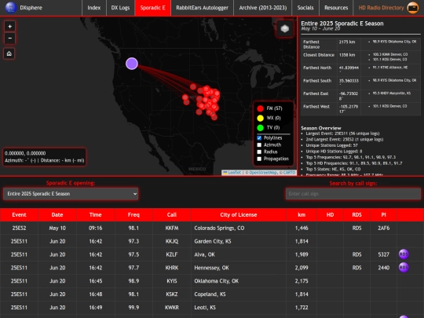Click the 5327 PI code cell
This screenshot has height=318, width=424.
pyautogui.click(x=383, y=254)
